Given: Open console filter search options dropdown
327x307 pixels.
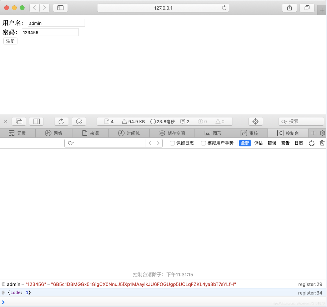Looking at the screenshot, I should [71, 143].
